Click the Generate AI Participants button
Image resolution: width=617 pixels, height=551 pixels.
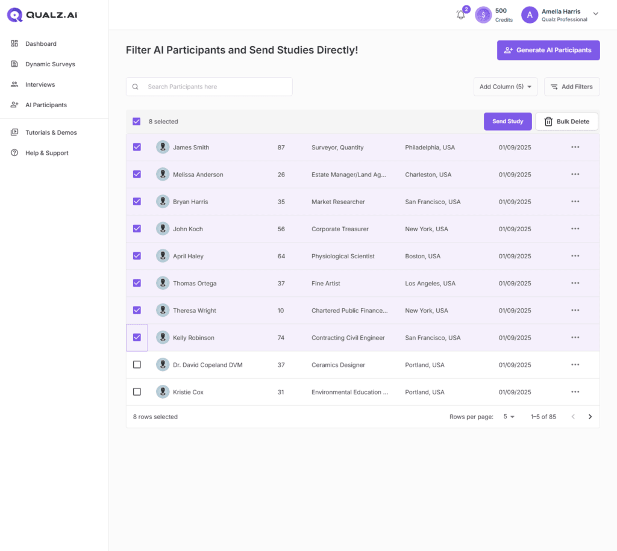[548, 51]
